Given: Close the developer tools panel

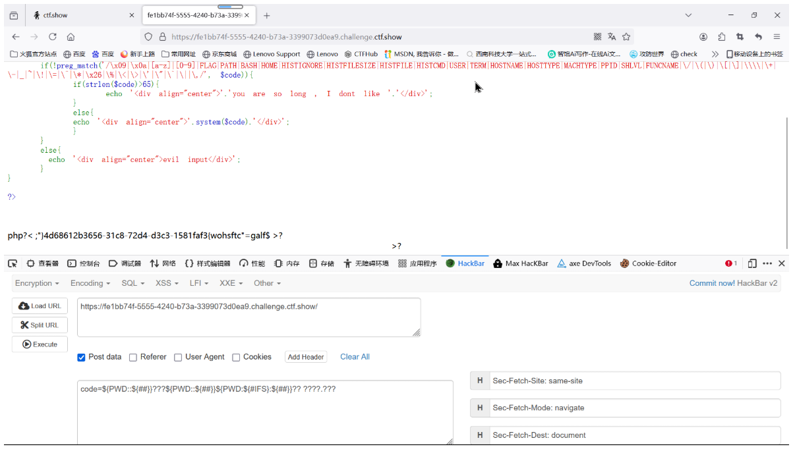Looking at the screenshot, I should [x=782, y=263].
